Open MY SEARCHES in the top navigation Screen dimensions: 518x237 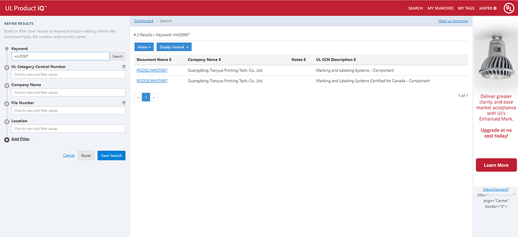point(441,8)
